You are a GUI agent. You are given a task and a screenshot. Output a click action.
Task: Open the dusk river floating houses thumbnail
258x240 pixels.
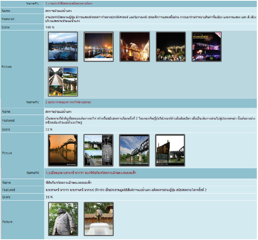[x=63, y=47]
